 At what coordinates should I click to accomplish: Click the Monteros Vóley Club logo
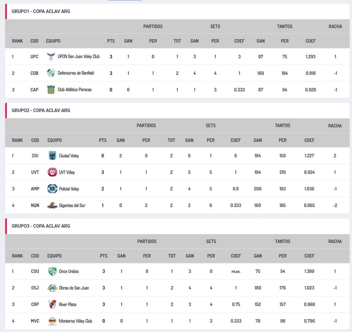pyautogui.click(x=52, y=321)
